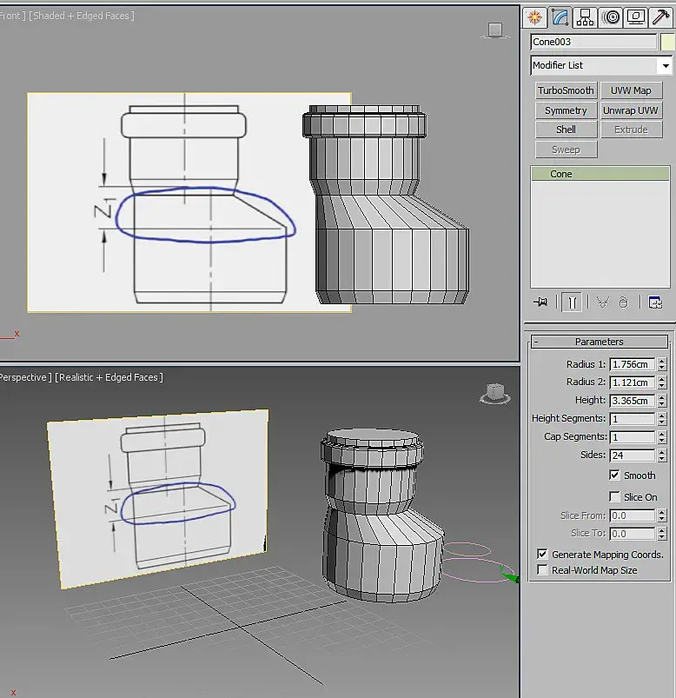
Task: Open the Display panel tab
Action: click(x=636, y=17)
